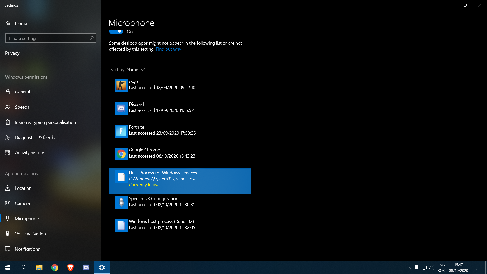Click the Find out why link
The image size is (487, 274).
[x=168, y=49]
